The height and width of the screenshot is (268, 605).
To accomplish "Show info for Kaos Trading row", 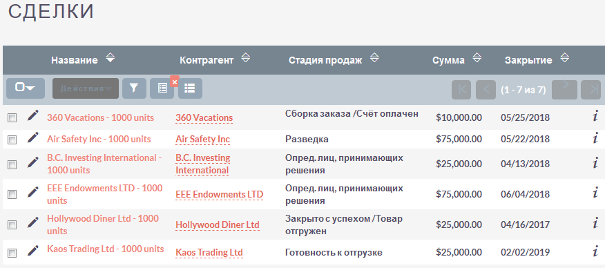I will pos(595,251).
